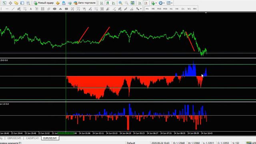Select the D1 timeframe
Viewport: 256px width, 144px height.
tap(183, 9)
